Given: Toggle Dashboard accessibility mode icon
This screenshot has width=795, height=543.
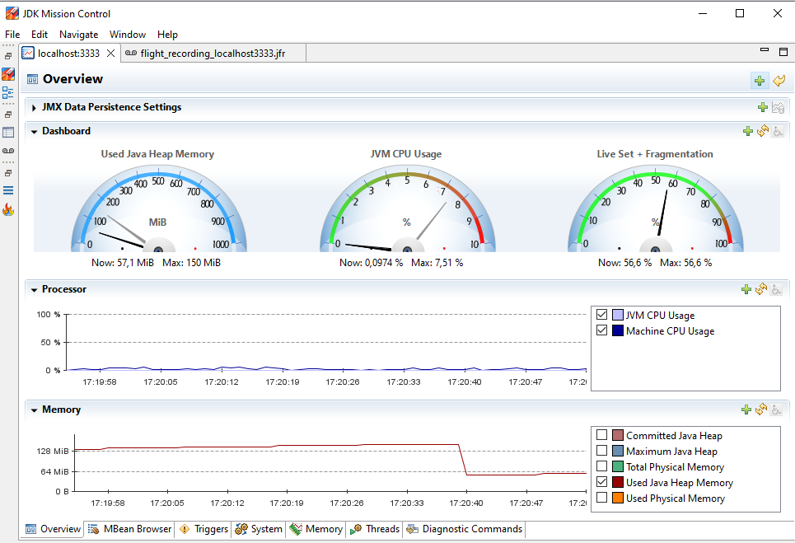Looking at the screenshot, I should [778, 131].
